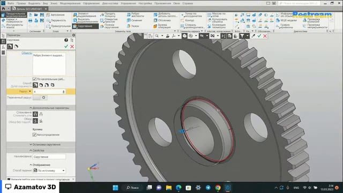Pick the Прямоугольник sketch tool

click(x=58, y=26)
